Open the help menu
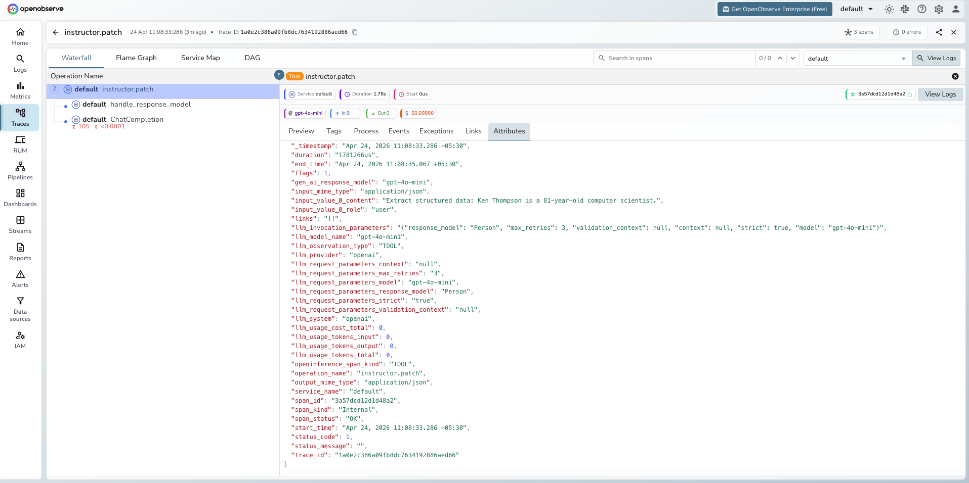 click(x=921, y=9)
